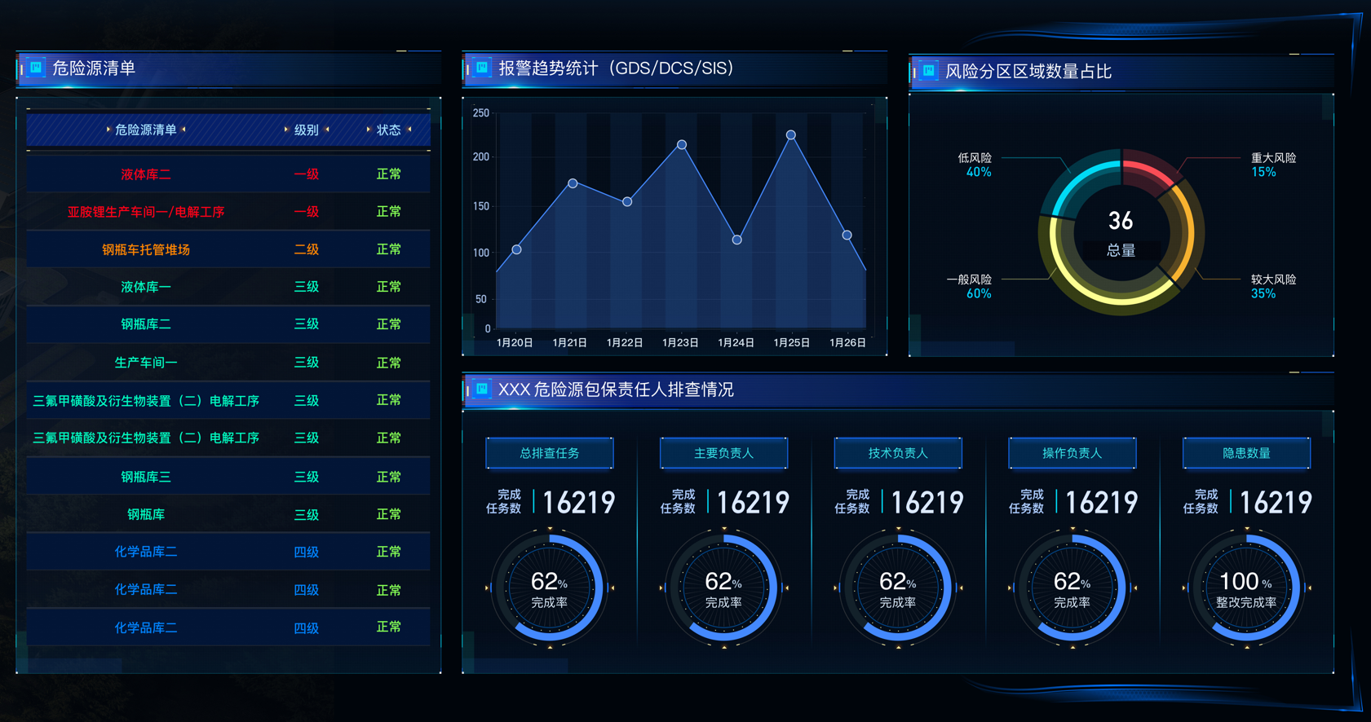
Task: Select the 液体库一 row
Action: tap(228, 287)
